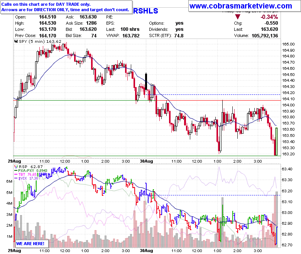Viewport: 301px width, 254px height.
Task: Click the Dividends 'yes' value
Action: tap(179, 29)
